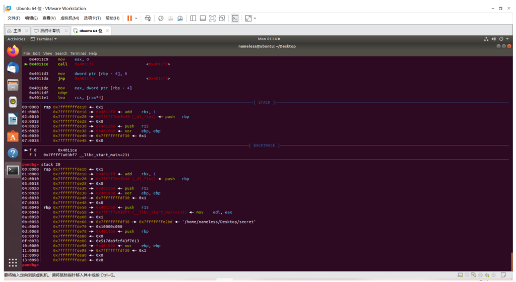Click the volume speaker icon in Ubuntu panel
This screenshot has width=516, height=282.
(x=494, y=39)
